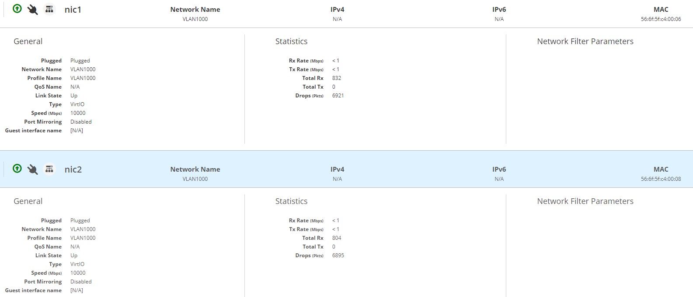This screenshot has width=693, height=297.
Task: Click nic1 Network Filter Parameters heading
Action: pyautogui.click(x=585, y=41)
